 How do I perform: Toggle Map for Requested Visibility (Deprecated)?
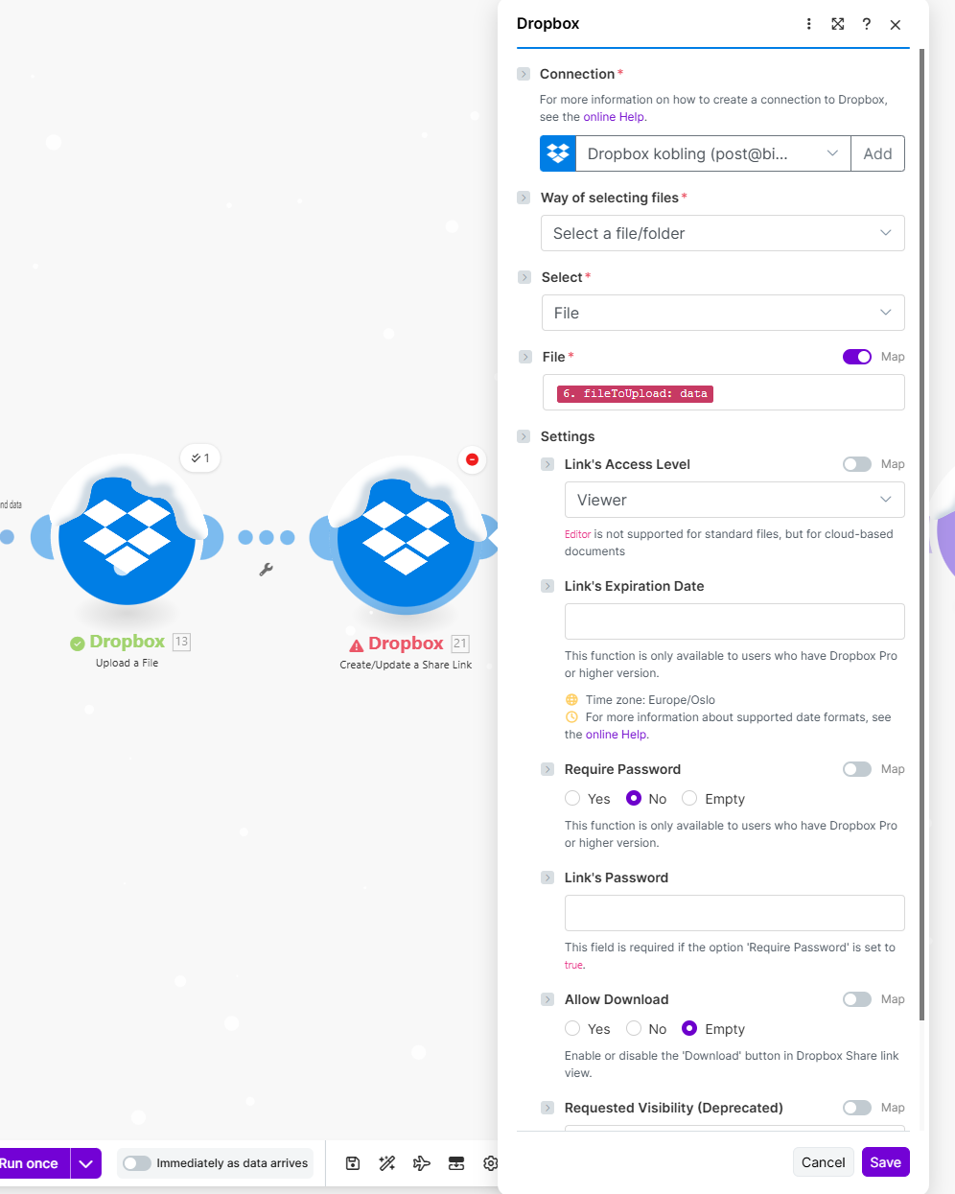click(x=857, y=1108)
